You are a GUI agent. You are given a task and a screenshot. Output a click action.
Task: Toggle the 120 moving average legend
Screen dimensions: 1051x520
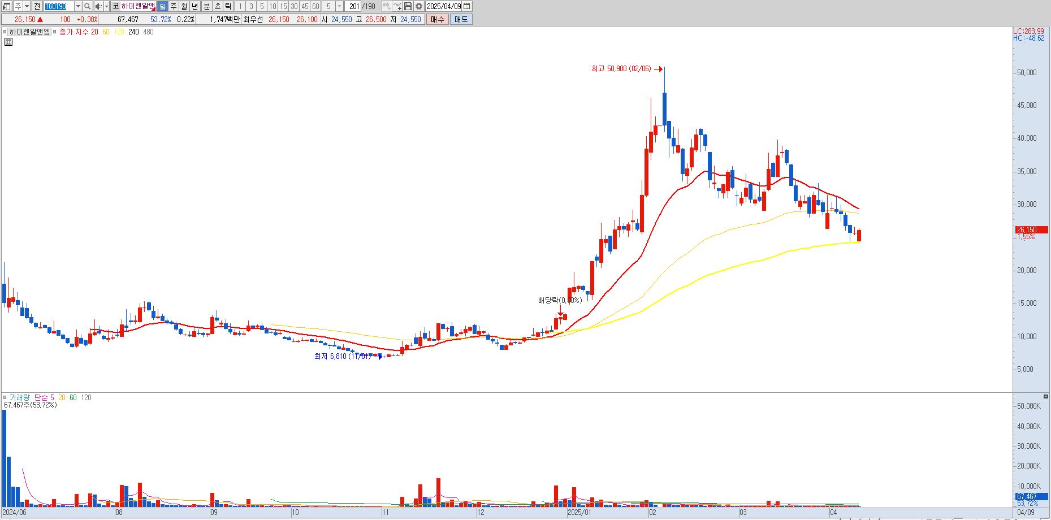(x=119, y=32)
